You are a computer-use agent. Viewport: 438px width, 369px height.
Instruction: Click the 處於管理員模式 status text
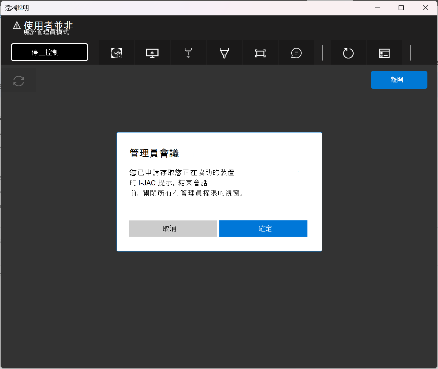[x=46, y=32]
